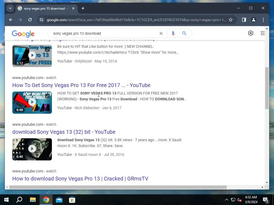The image size is (274, 205).
Task: Open the Google apps grid
Action: click(x=262, y=33)
